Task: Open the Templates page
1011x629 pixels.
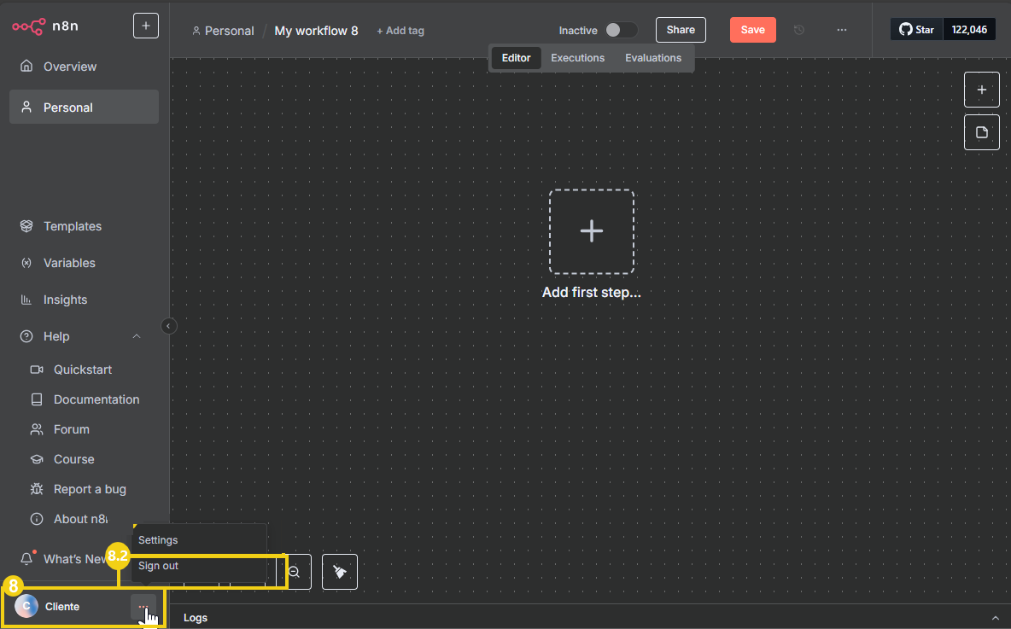Action: click(84, 226)
